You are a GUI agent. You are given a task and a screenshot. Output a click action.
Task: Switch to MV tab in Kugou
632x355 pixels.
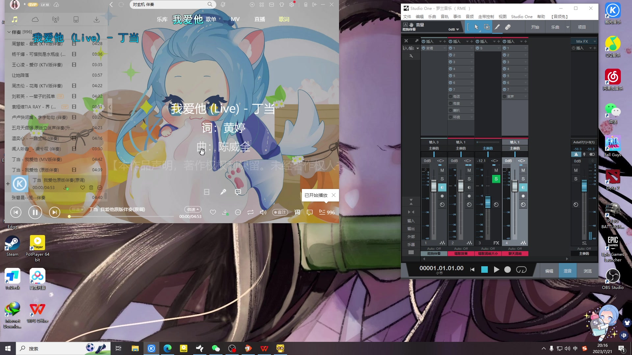pyautogui.click(x=235, y=19)
